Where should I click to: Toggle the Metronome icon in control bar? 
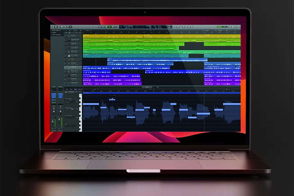(191, 27)
